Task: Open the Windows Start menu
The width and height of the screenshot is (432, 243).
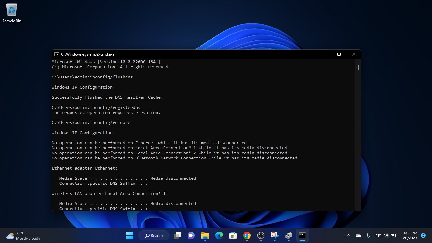Action: coord(130,235)
